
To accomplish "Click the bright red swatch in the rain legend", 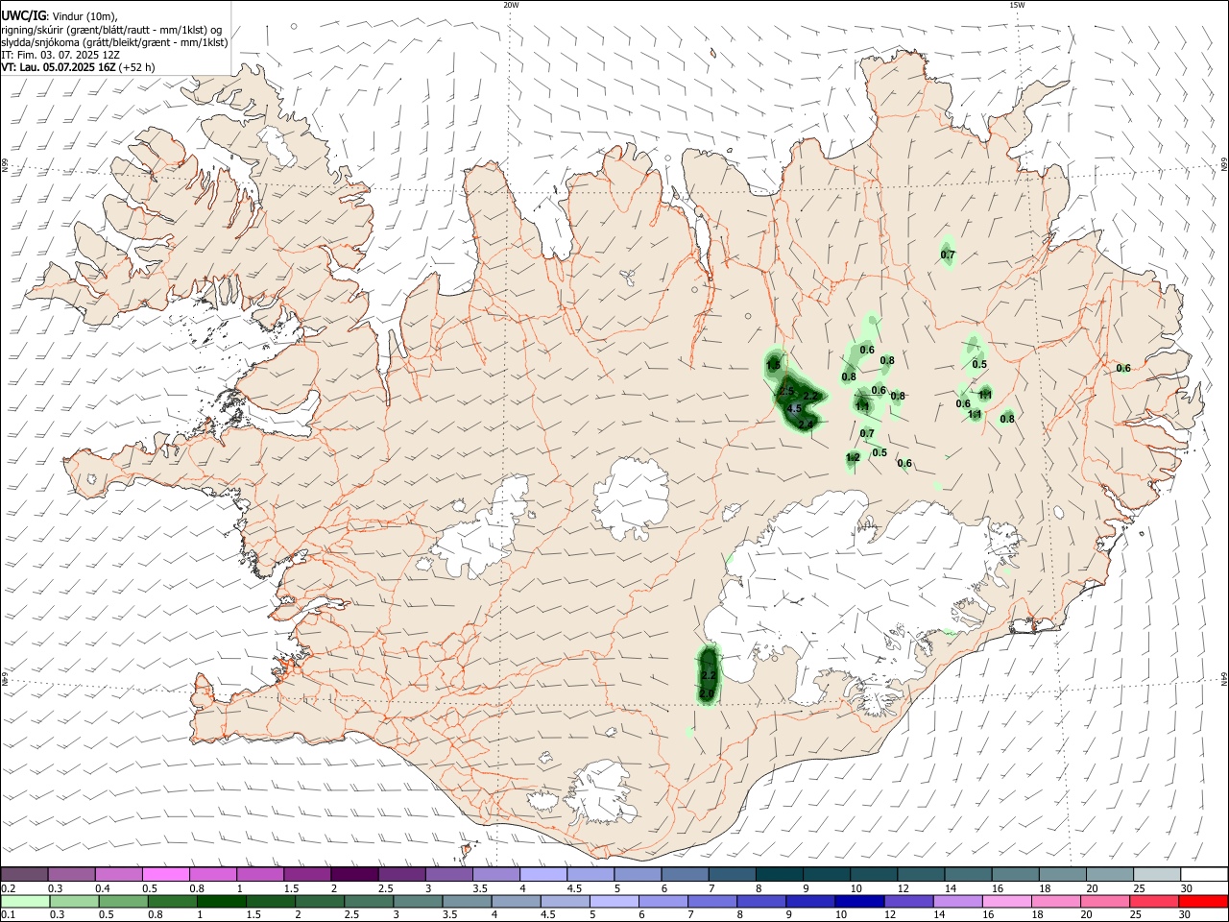I will pyautogui.click(x=1203, y=901).
